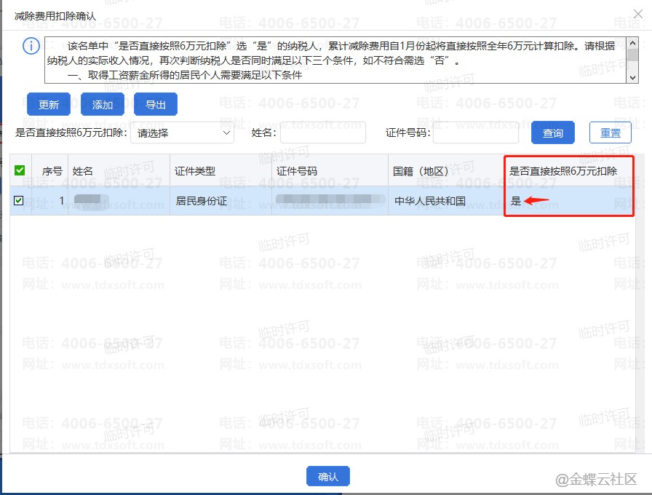Uncheck the checkbox for row 1
This screenshot has width=652, height=495.
[x=20, y=201]
